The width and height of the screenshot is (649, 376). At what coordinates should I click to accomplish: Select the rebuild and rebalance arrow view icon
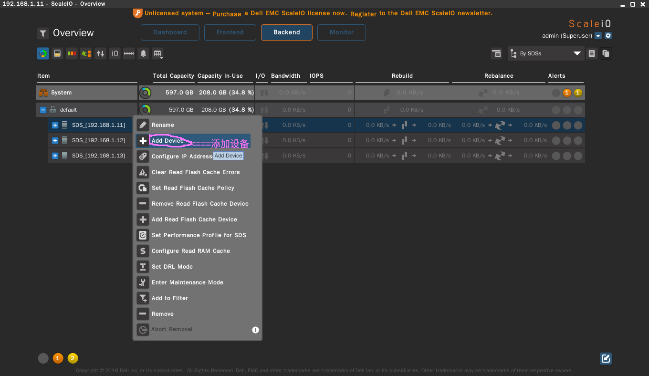[86, 53]
